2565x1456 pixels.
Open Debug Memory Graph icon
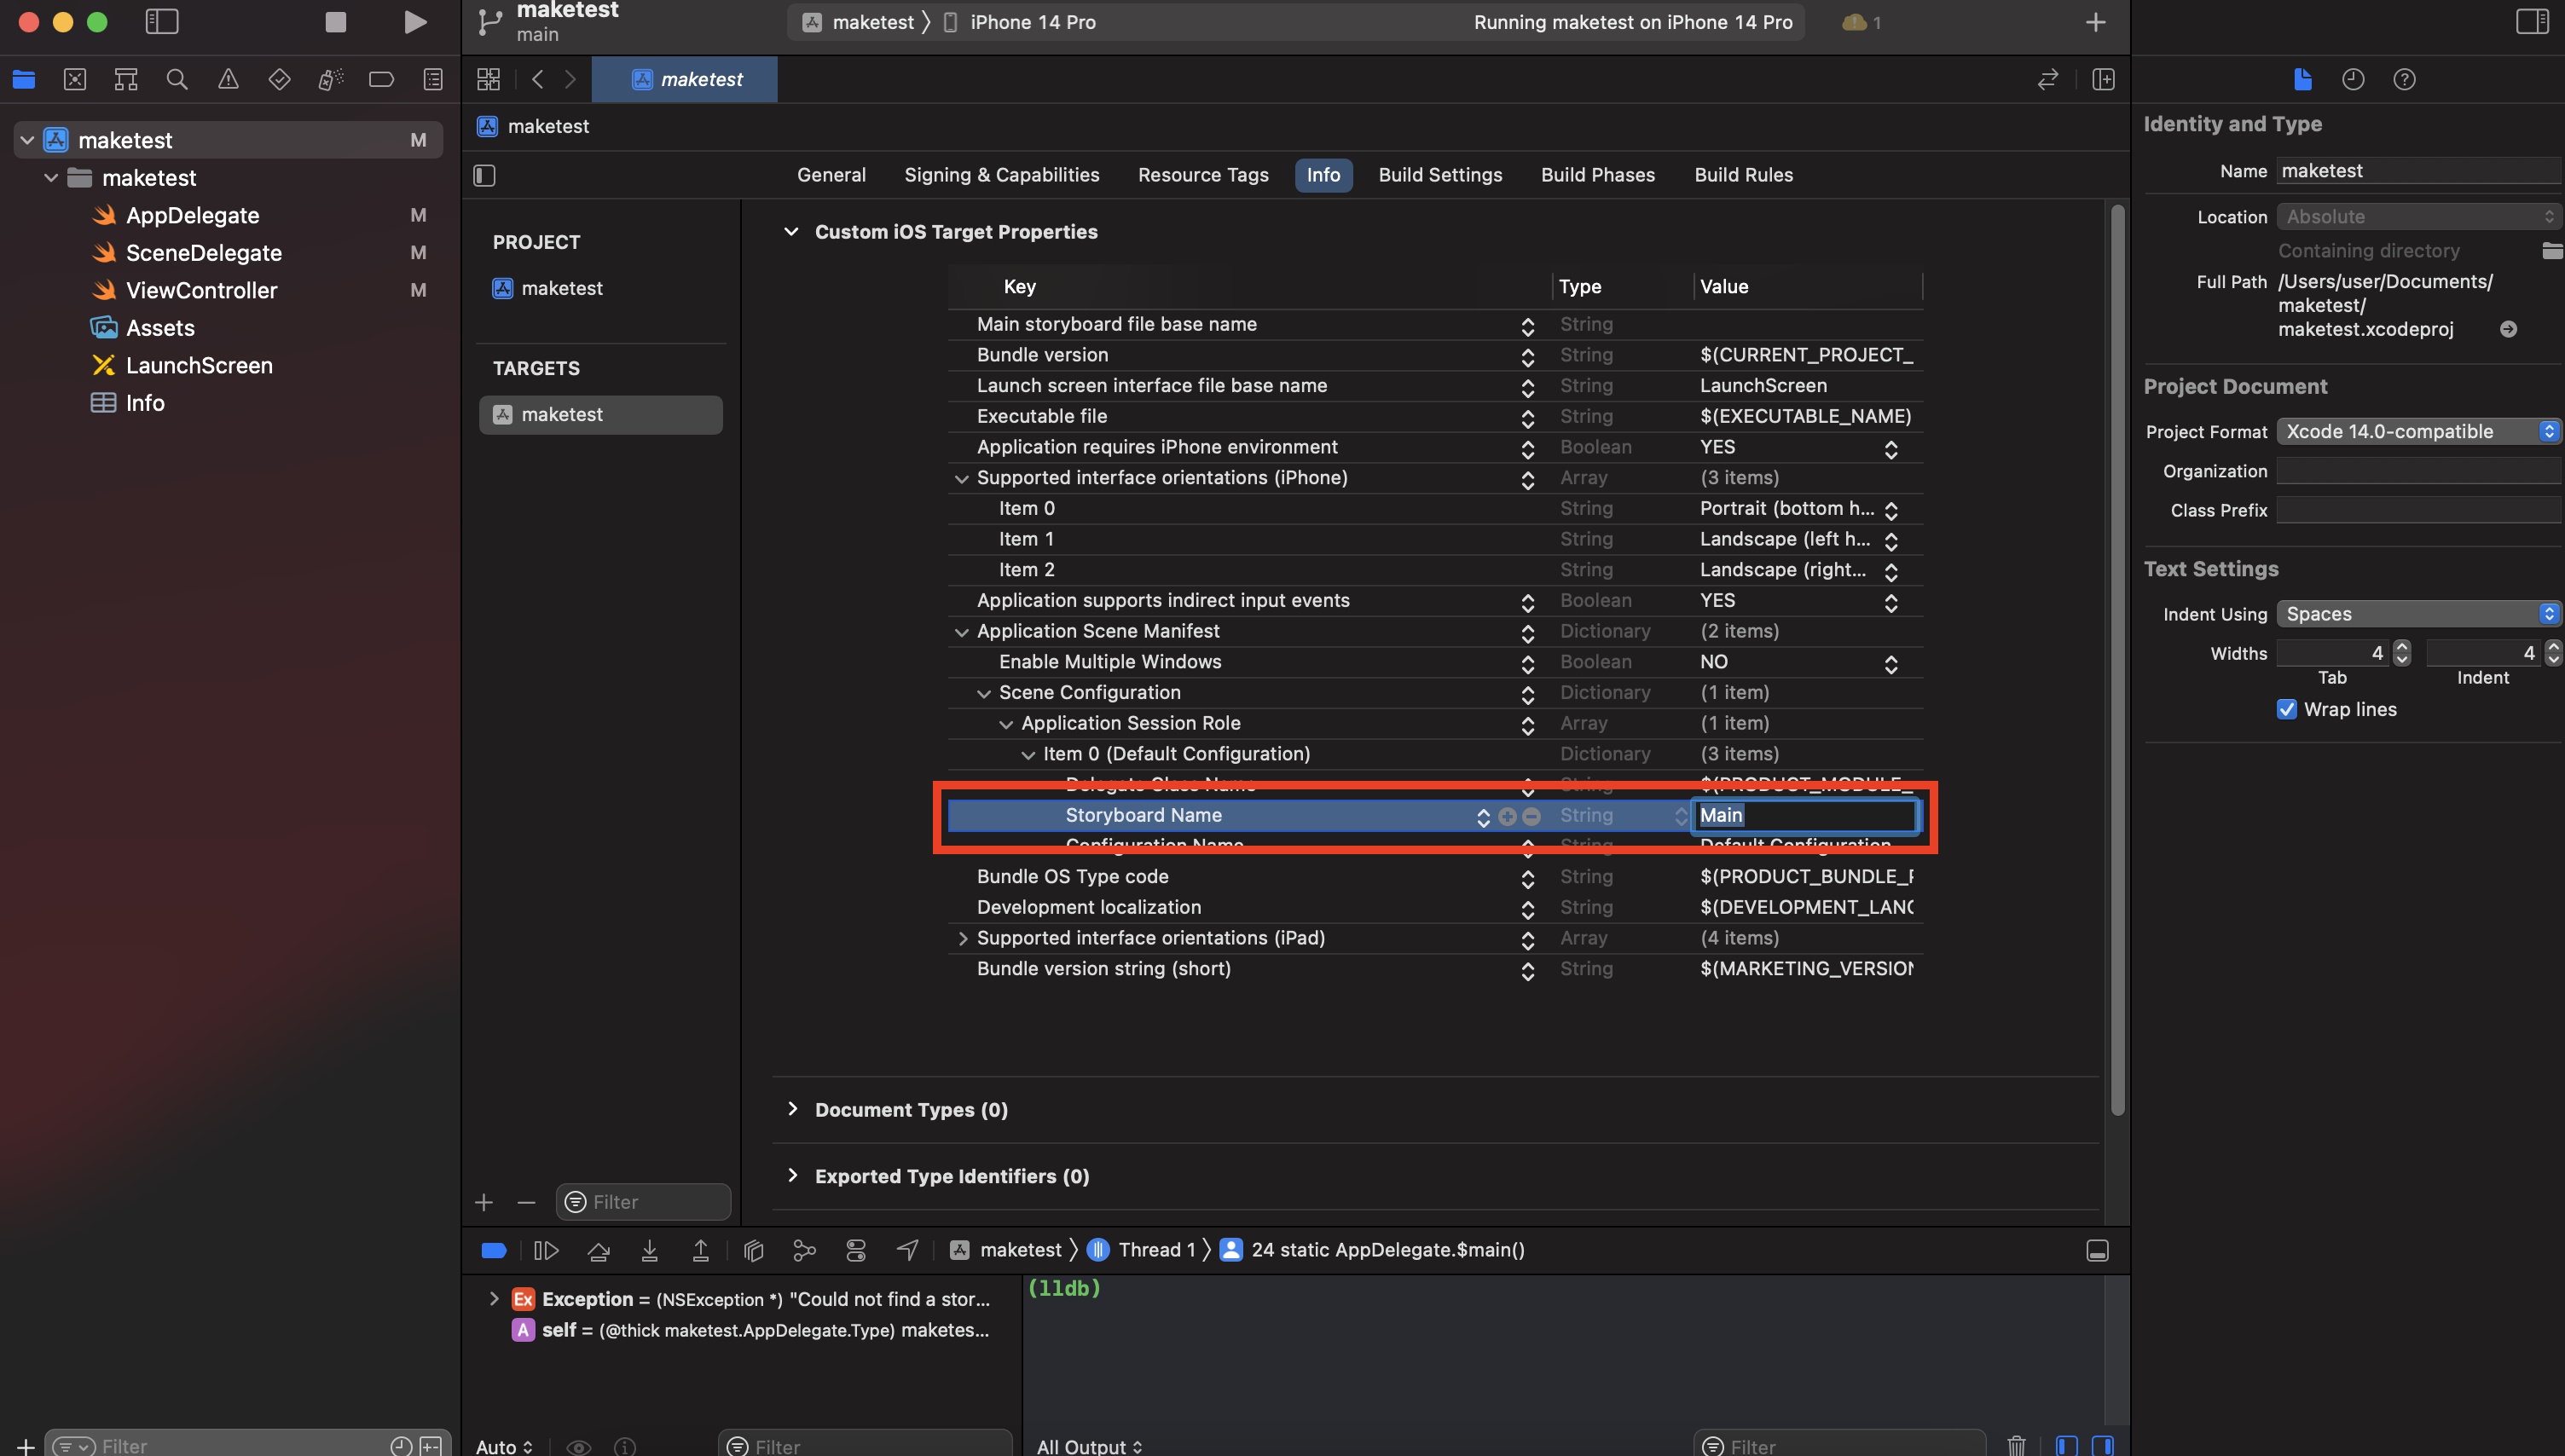click(x=804, y=1250)
